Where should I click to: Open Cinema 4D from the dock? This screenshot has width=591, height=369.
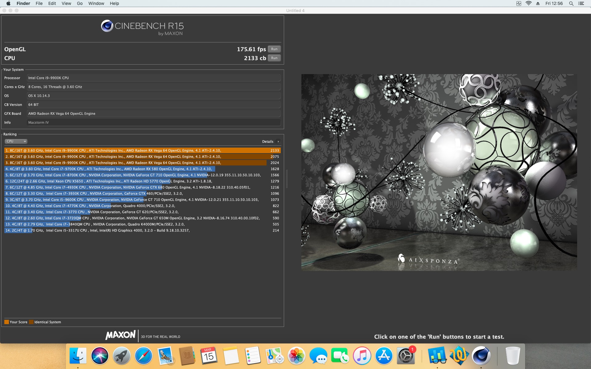[481, 356]
